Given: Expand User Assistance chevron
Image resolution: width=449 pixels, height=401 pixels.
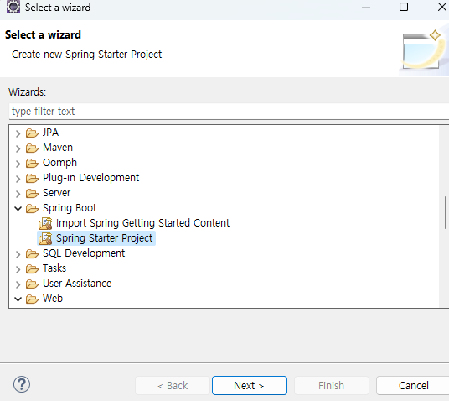Looking at the screenshot, I should (18, 284).
